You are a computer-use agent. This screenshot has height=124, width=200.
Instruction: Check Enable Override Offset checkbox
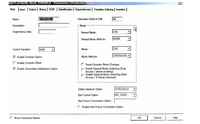[x=14, y=63]
